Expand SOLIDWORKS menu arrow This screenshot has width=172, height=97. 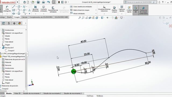[x=17, y=2]
